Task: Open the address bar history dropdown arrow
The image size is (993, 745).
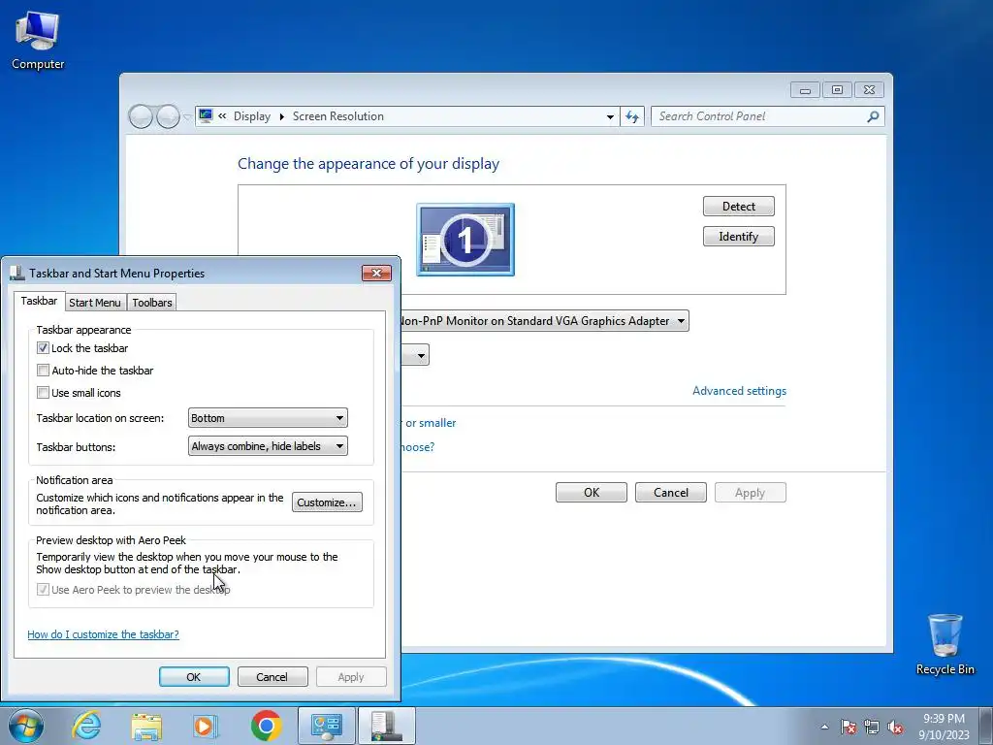Action: point(610,116)
